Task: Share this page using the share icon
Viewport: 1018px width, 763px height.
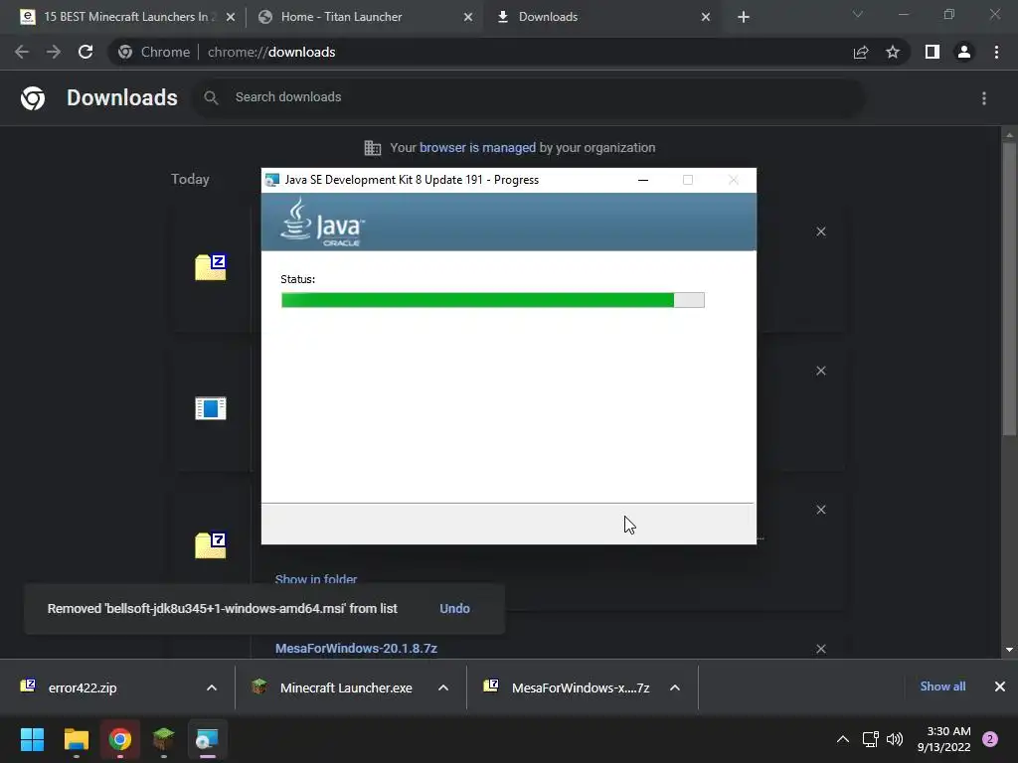Action: (861, 52)
